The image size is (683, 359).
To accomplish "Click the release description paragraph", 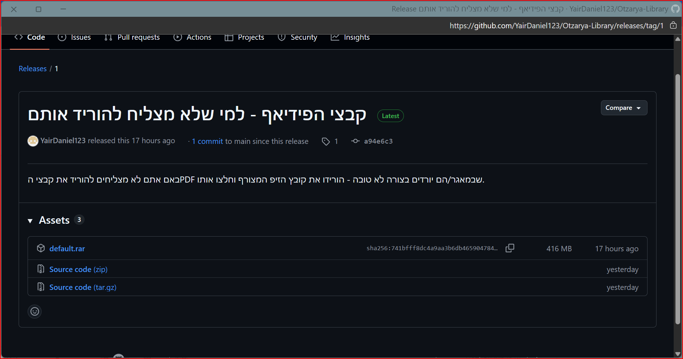I will coord(256,179).
